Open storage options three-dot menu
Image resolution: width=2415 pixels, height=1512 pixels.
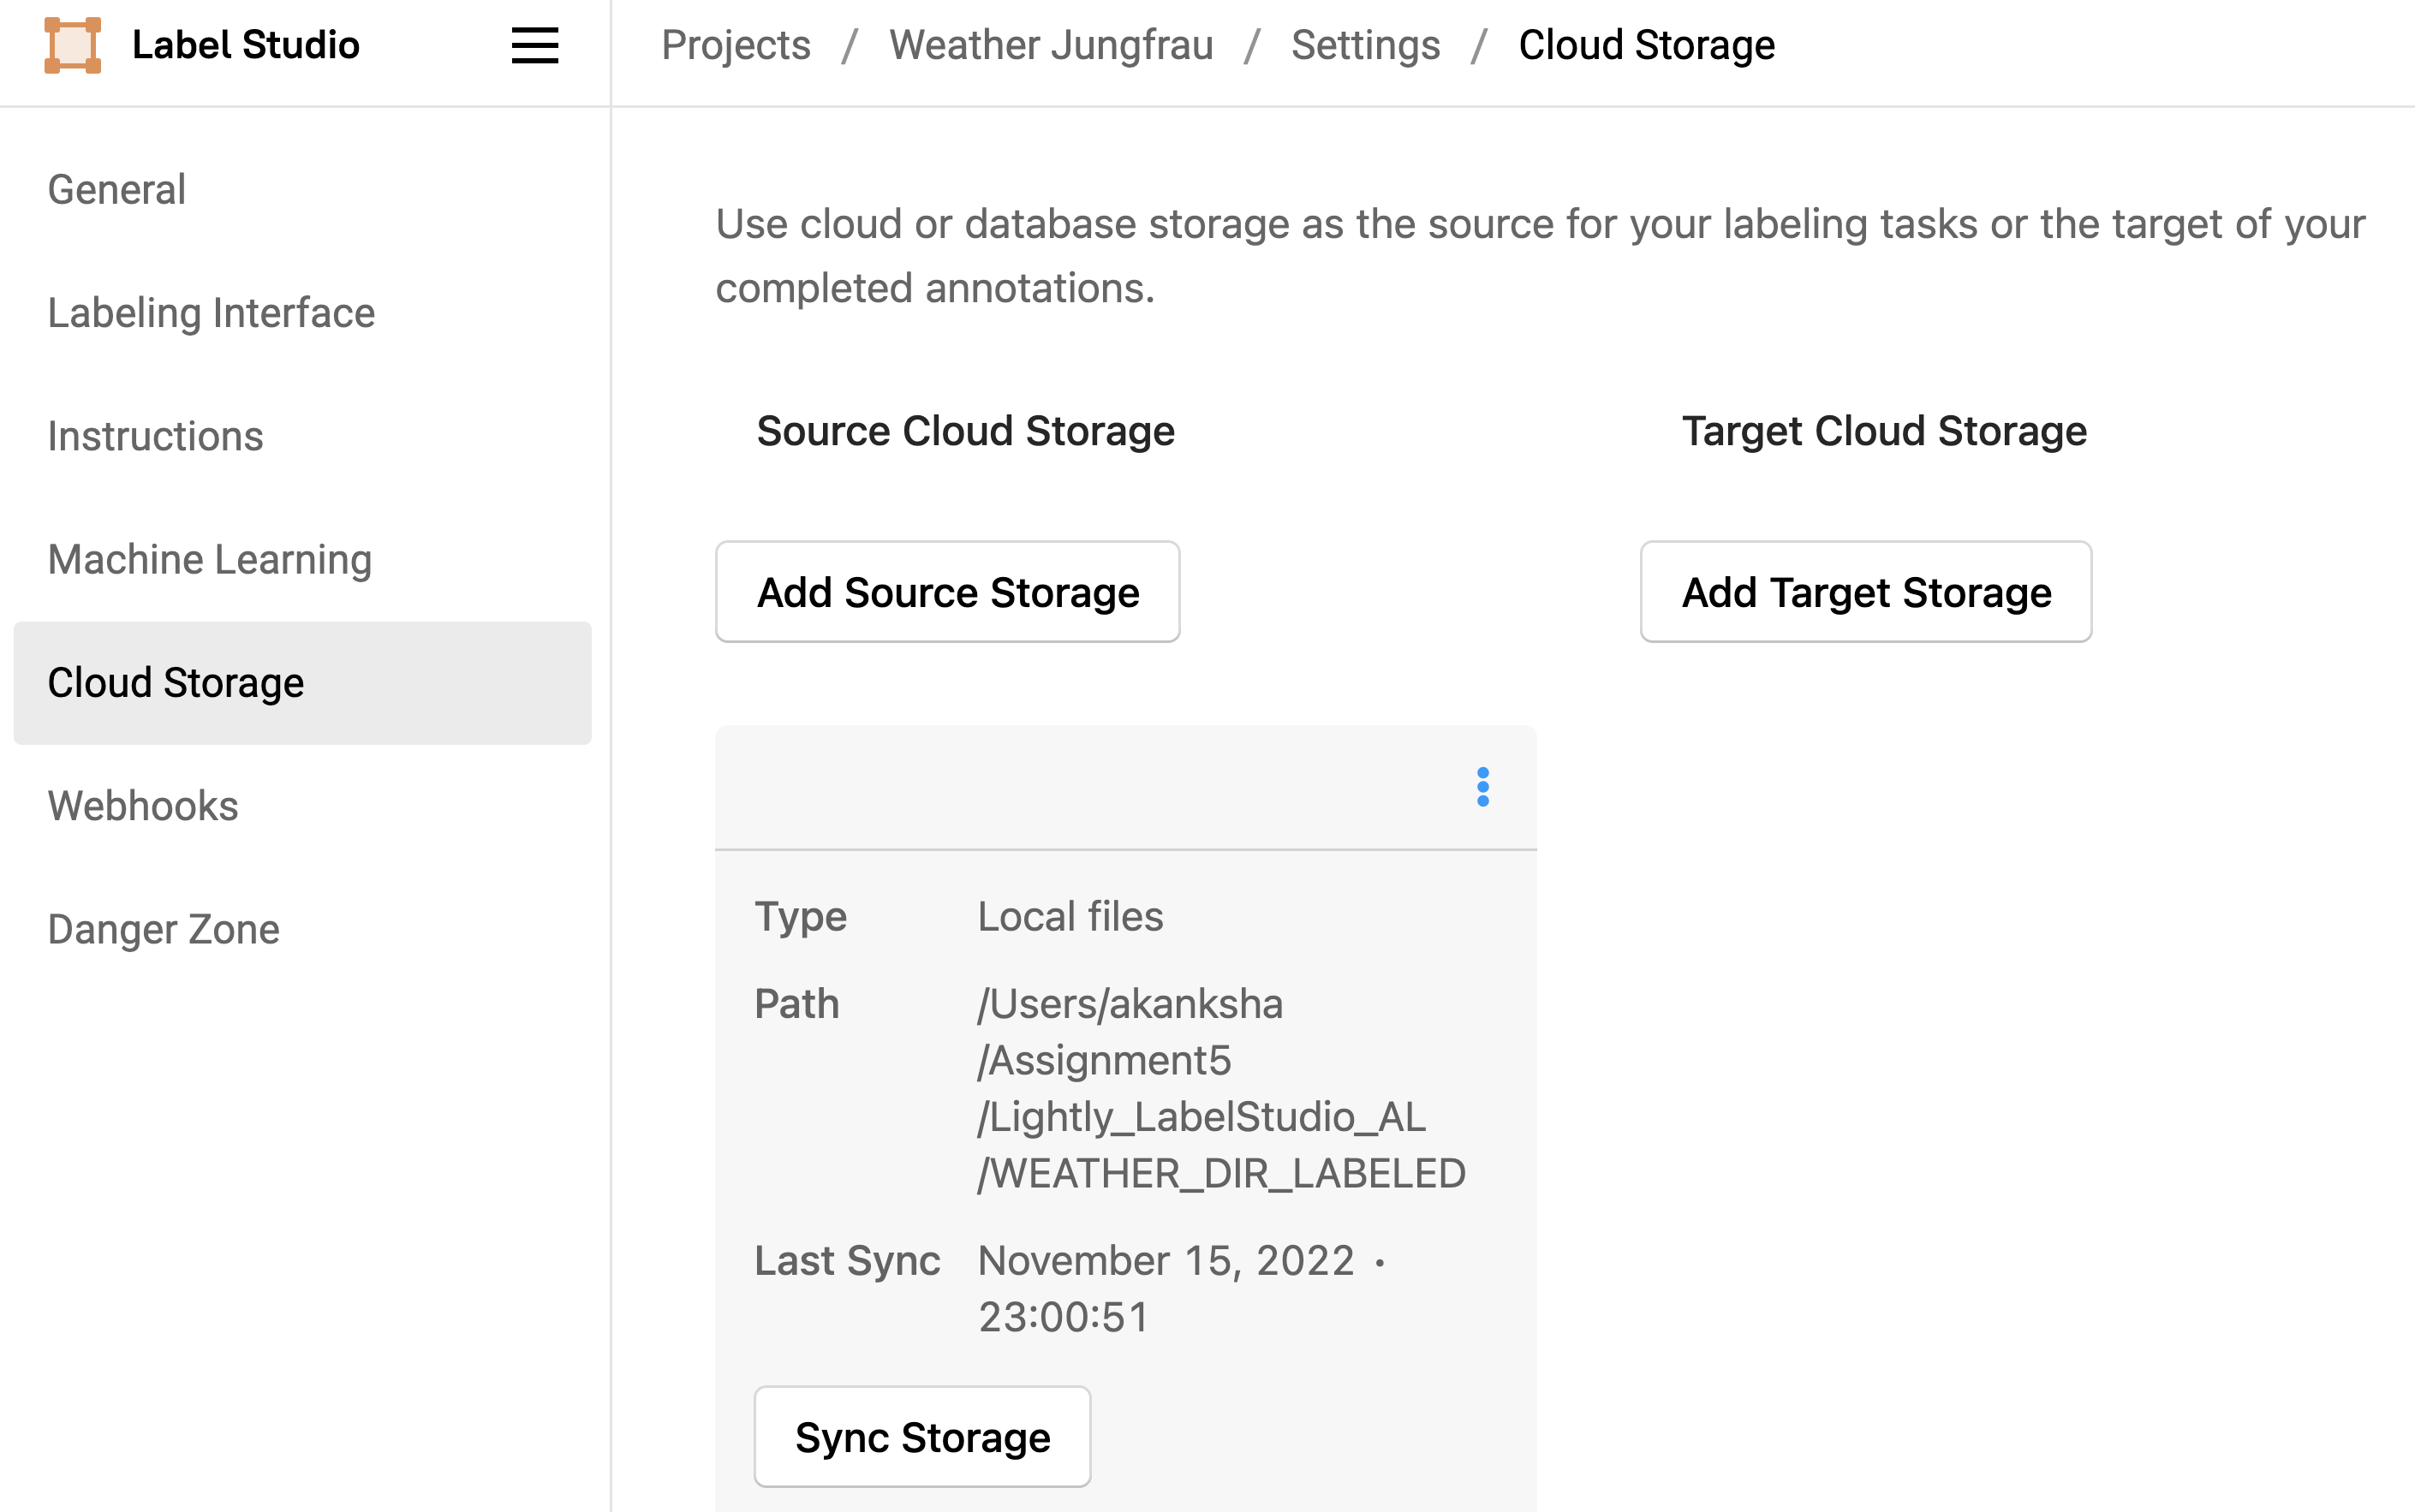coord(1482,787)
